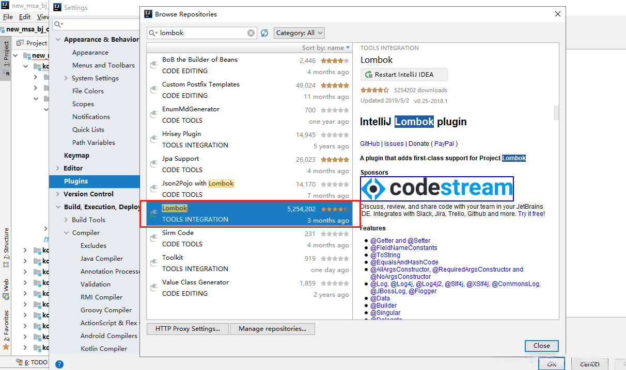Image resolution: width=626 pixels, height=370 pixels.
Task: Open the @ToString feature link
Action: 385,255
